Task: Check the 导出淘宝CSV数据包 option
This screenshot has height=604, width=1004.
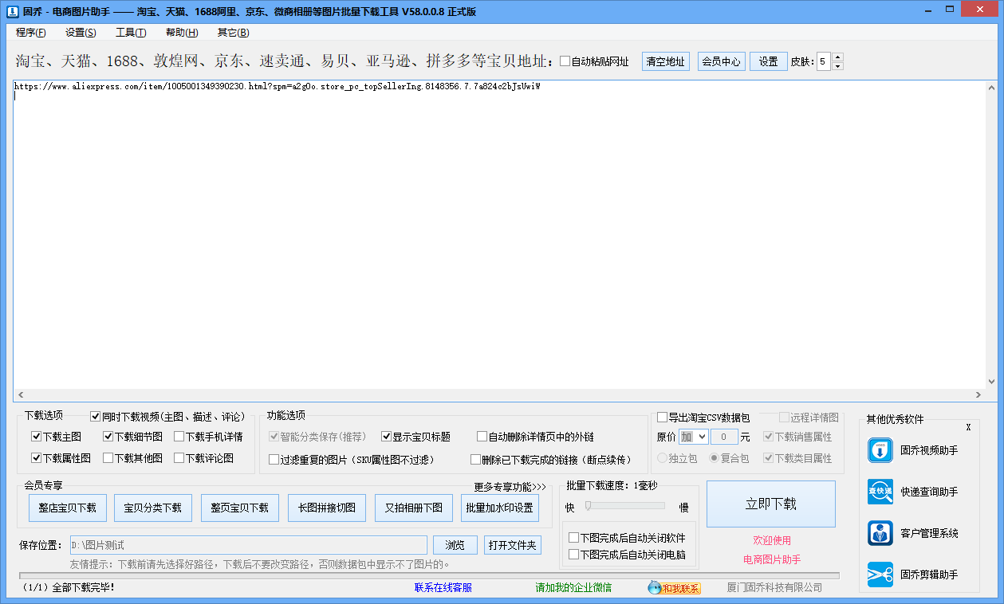Action: click(662, 416)
